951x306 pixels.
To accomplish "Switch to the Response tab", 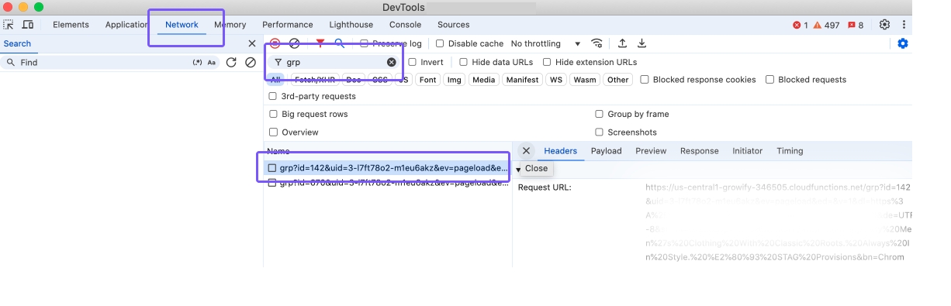I will [699, 151].
